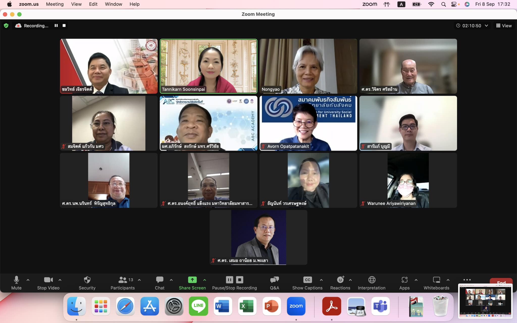Open the Window menu
The image size is (517, 323).
tap(113, 4)
